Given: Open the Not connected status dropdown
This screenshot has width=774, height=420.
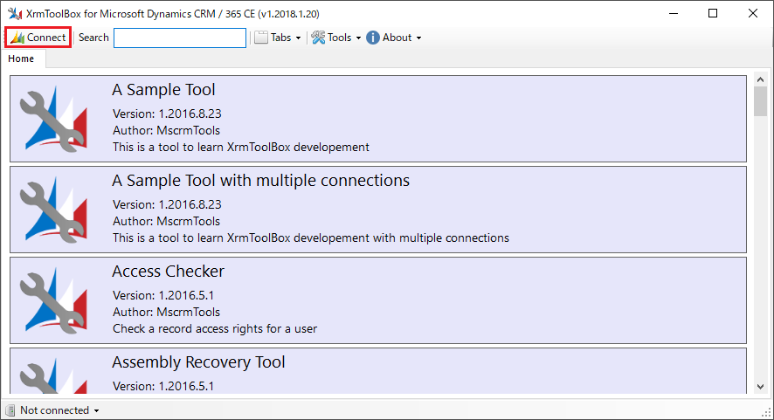Looking at the screenshot, I should click(59, 410).
